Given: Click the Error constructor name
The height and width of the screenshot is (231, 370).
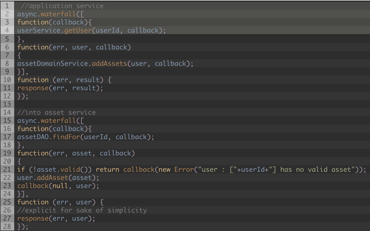Looking at the screenshot, I should [184, 170].
